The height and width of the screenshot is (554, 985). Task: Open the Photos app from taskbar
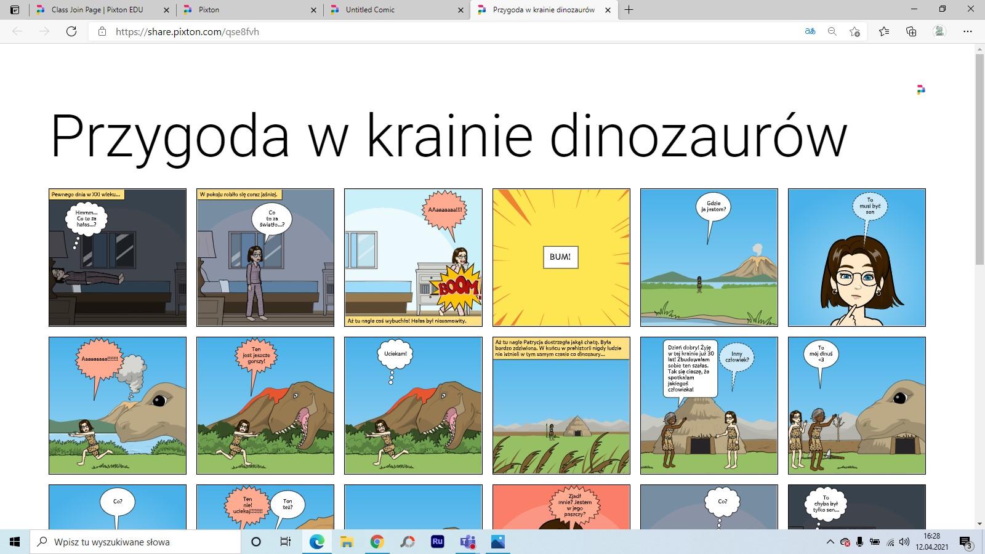tap(498, 542)
